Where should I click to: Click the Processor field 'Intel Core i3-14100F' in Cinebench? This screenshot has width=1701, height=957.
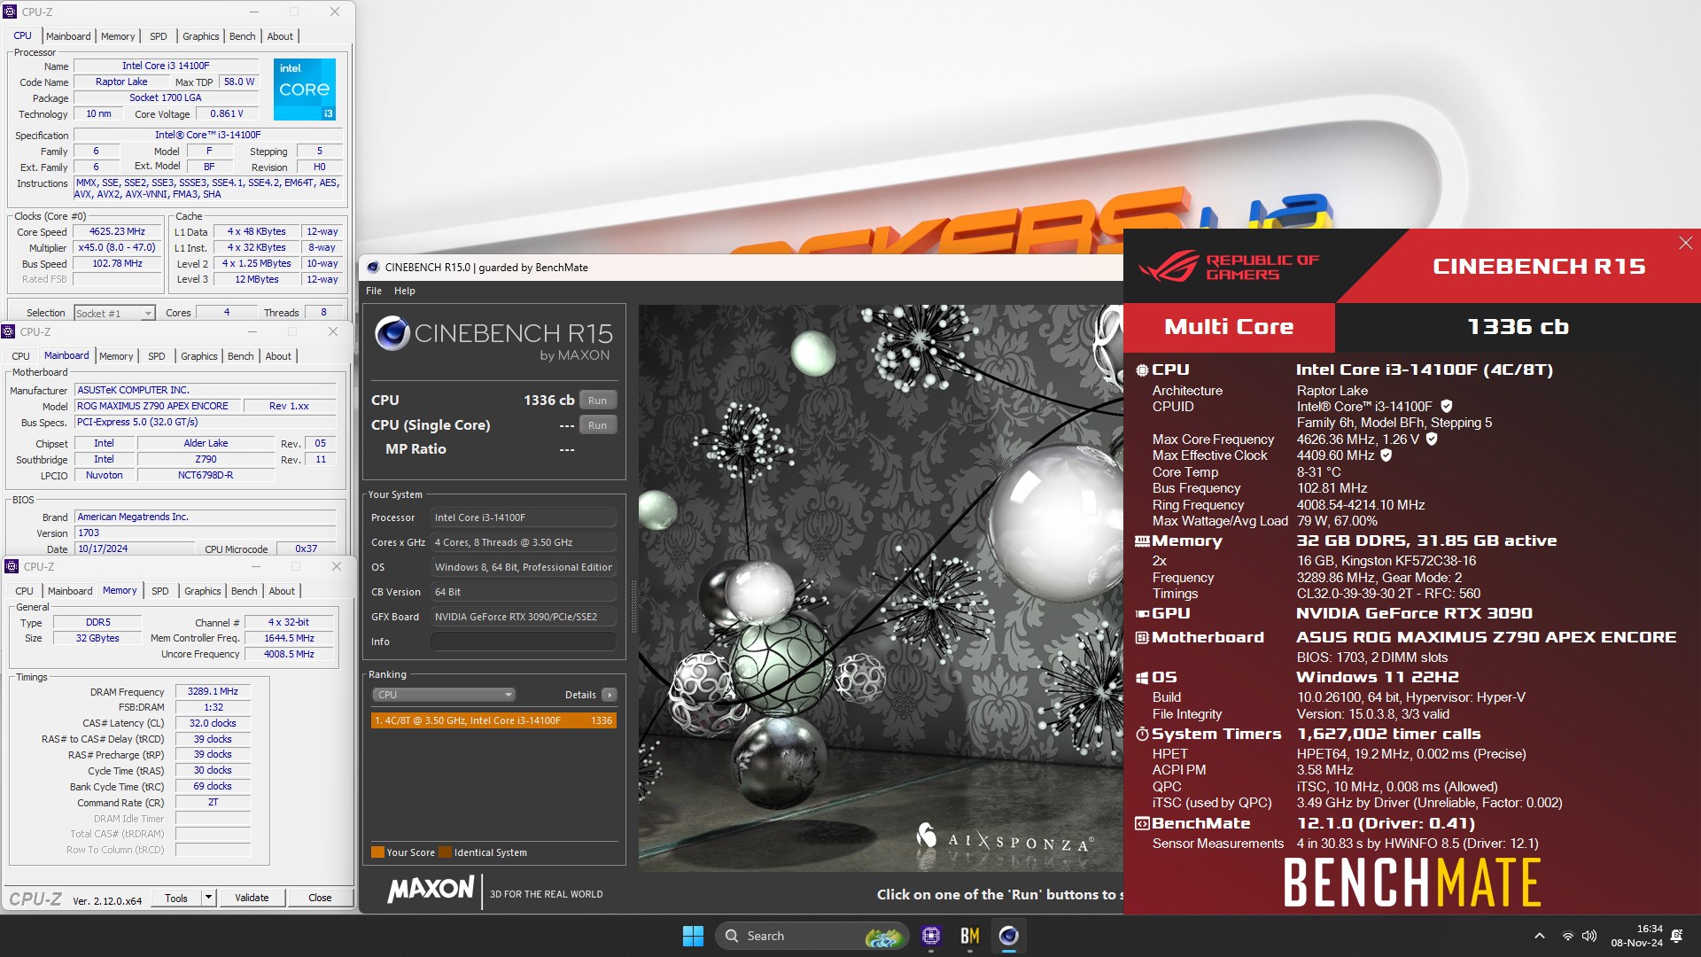pyautogui.click(x=524, y=517)
